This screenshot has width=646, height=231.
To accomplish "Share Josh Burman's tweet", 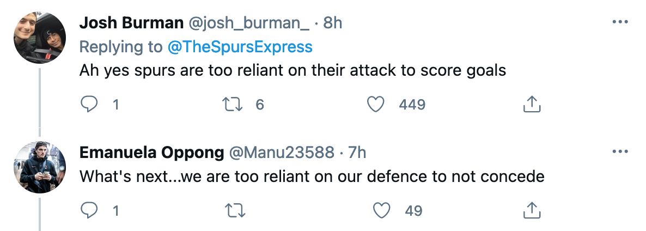I will coord(531,105).
